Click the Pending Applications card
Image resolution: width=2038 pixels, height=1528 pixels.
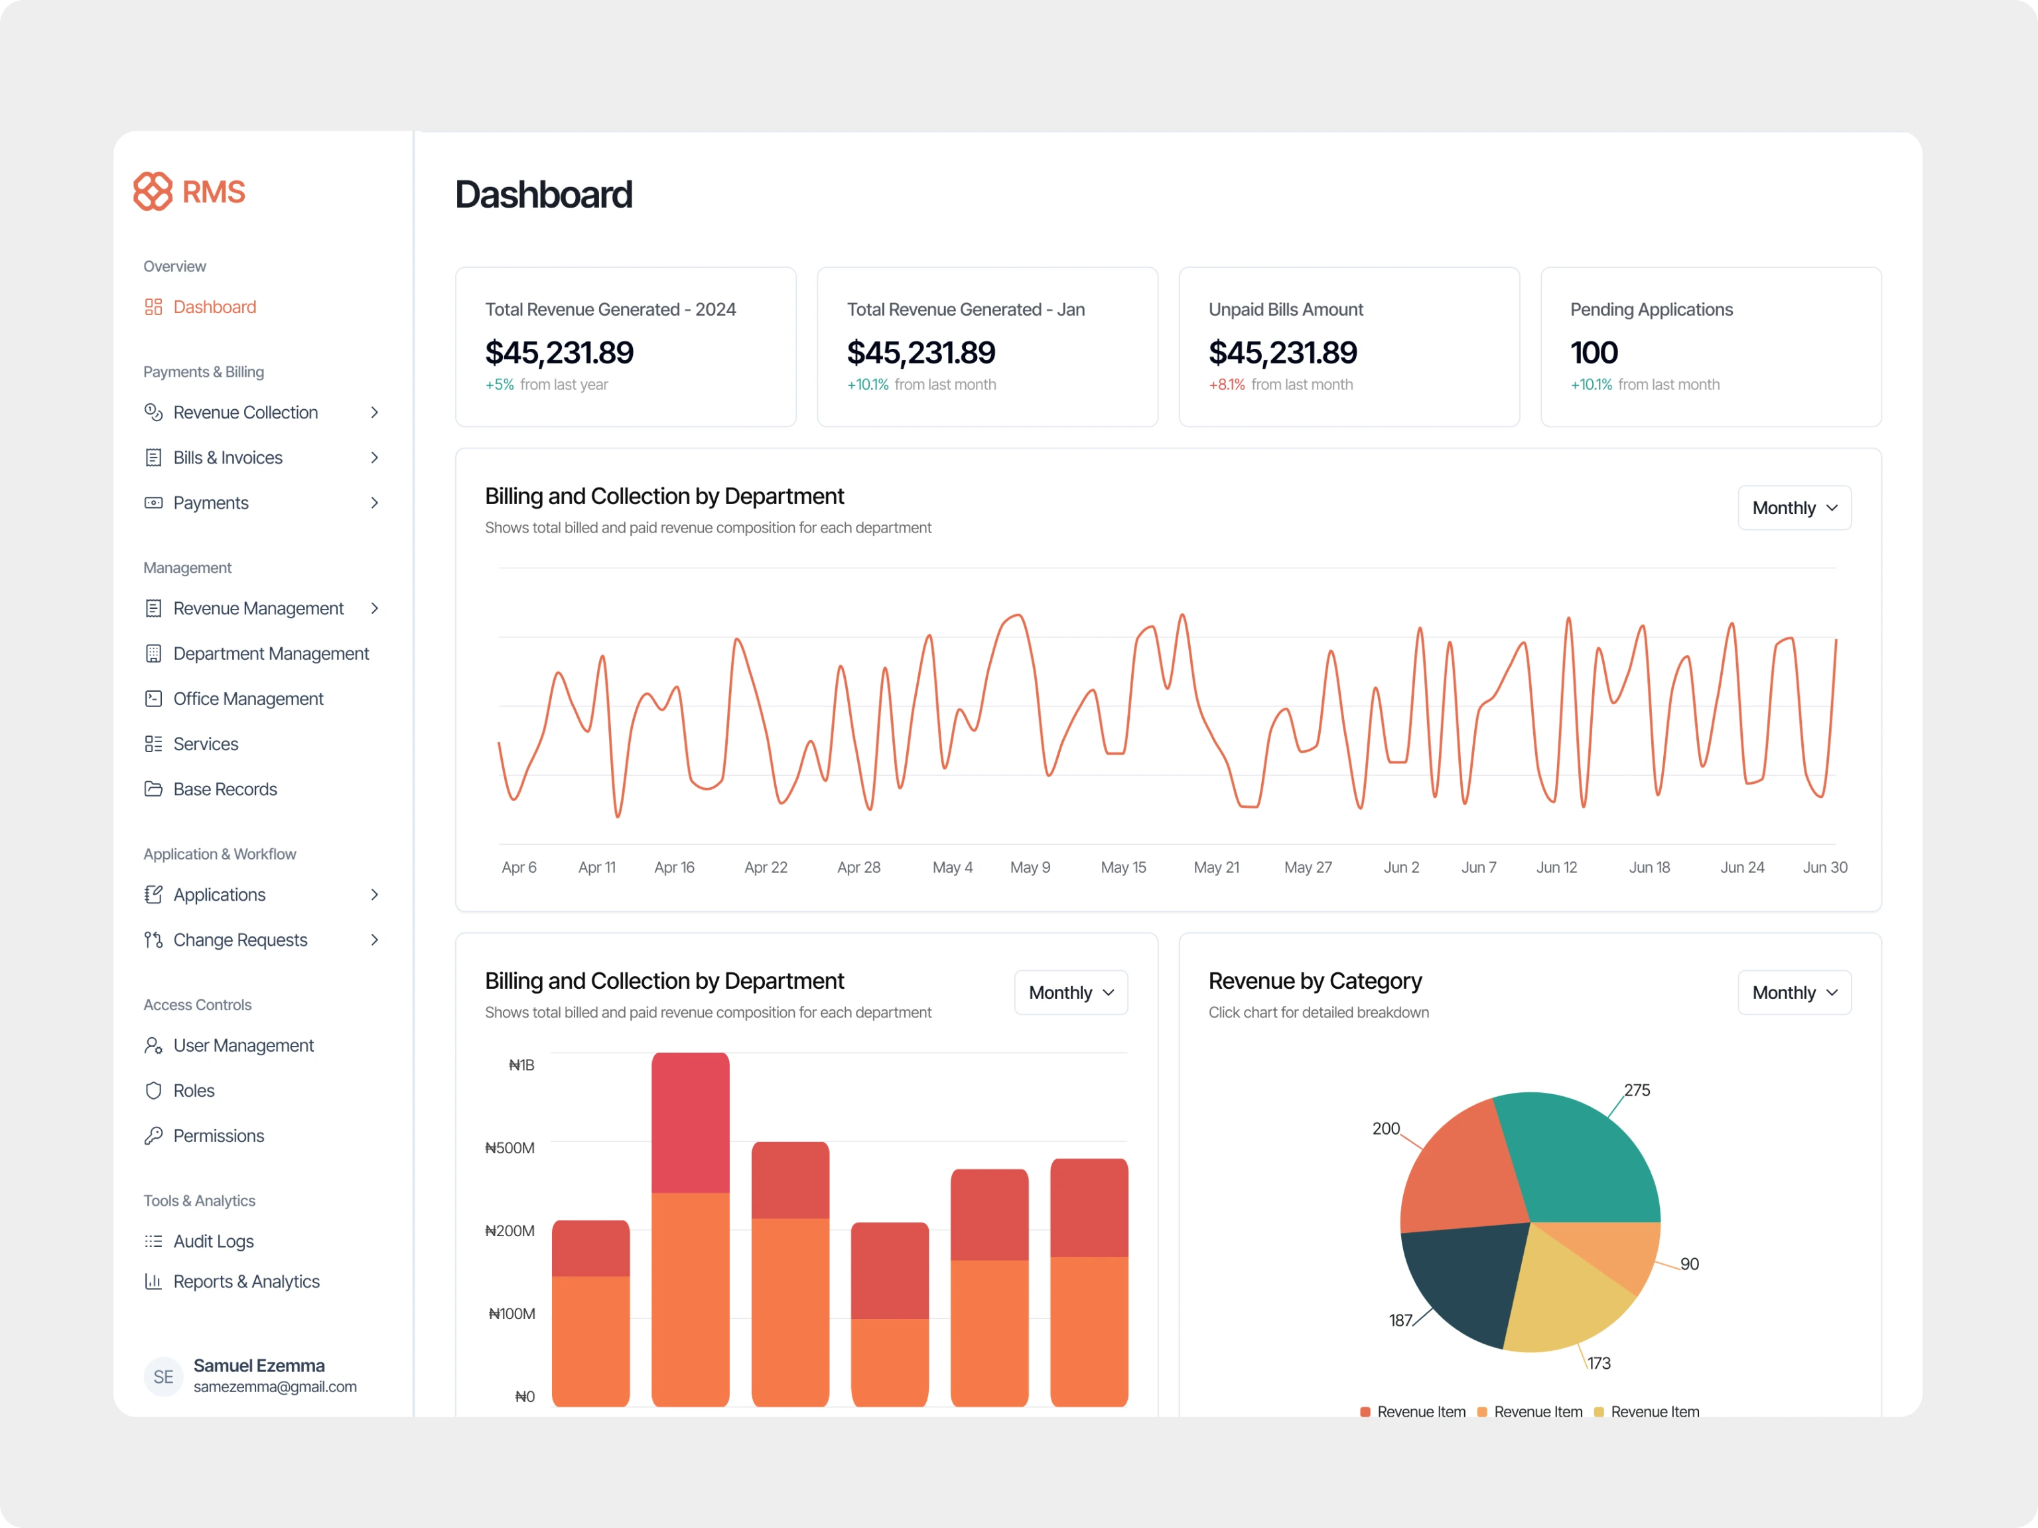coord(1710,346)
